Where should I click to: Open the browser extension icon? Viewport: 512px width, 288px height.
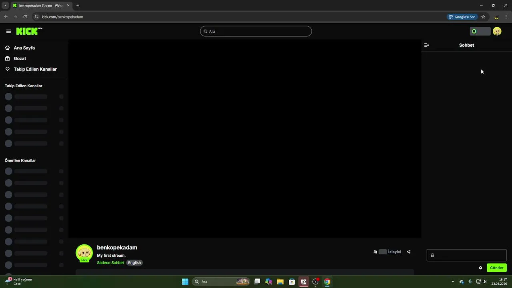(x=496, y=17)
